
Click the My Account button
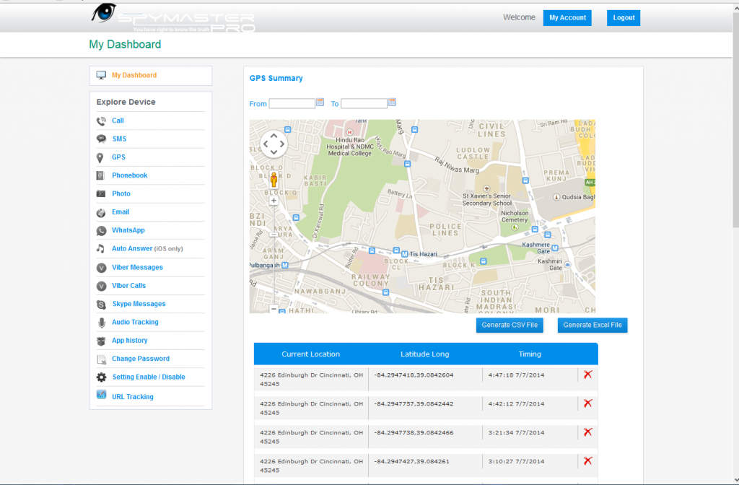point(567,18)
